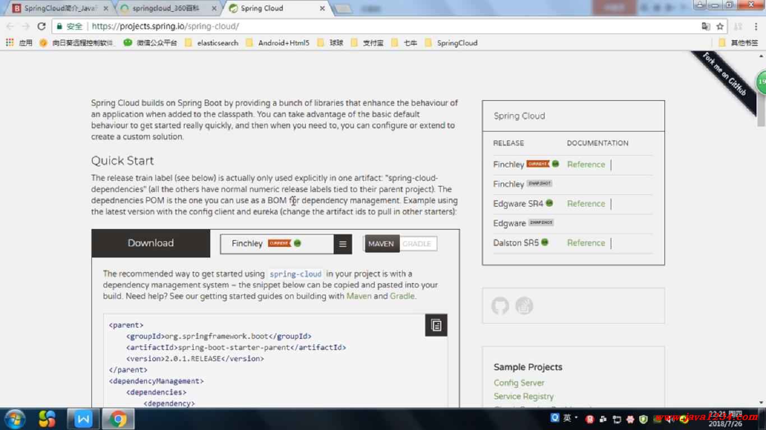Click the "Quick Start" heading
Image resolution: width=766 pixels, height=430 pixels.
pyautogui.click(x=123, y=161)
